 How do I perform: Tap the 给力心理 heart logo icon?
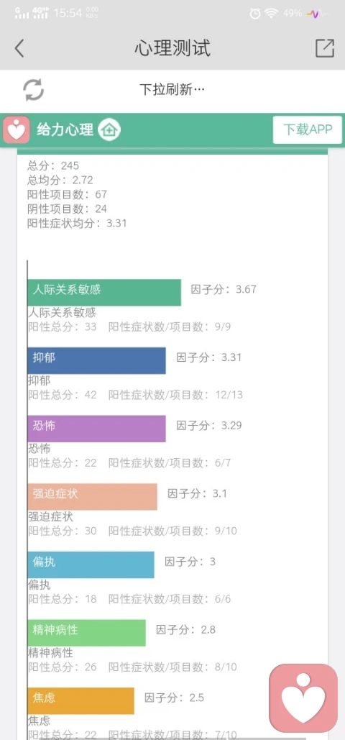click(x=17, y=129)
